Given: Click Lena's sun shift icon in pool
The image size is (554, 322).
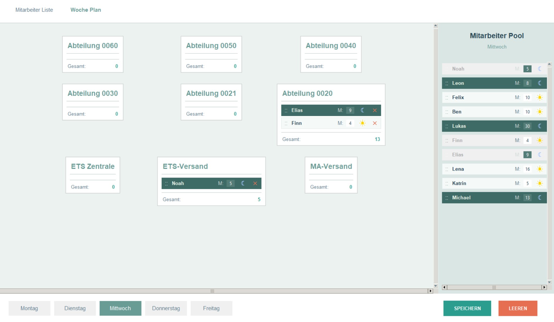Looking at the screenshot, I should tap(540, 169).
